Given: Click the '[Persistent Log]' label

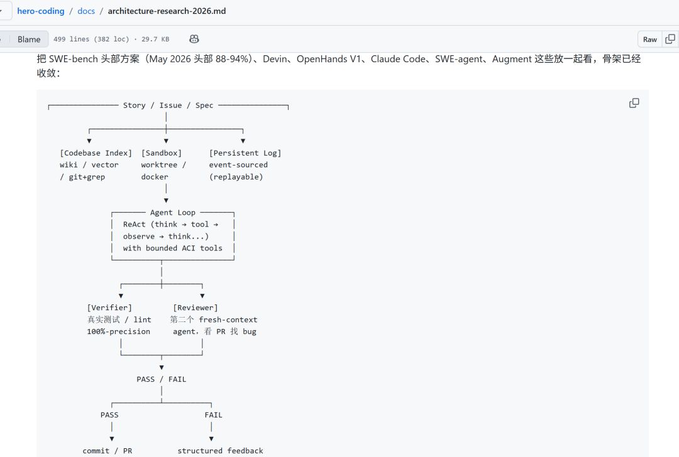Looking at the screenshot, I should (245, 153).
